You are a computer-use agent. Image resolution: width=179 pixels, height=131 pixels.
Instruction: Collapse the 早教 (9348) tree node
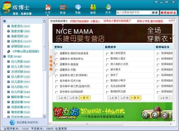pos(4,56)
